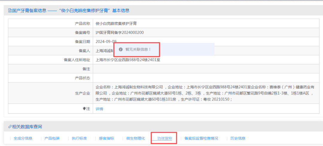
Task: Open the 全成分信息 tab
Action: 23,138
